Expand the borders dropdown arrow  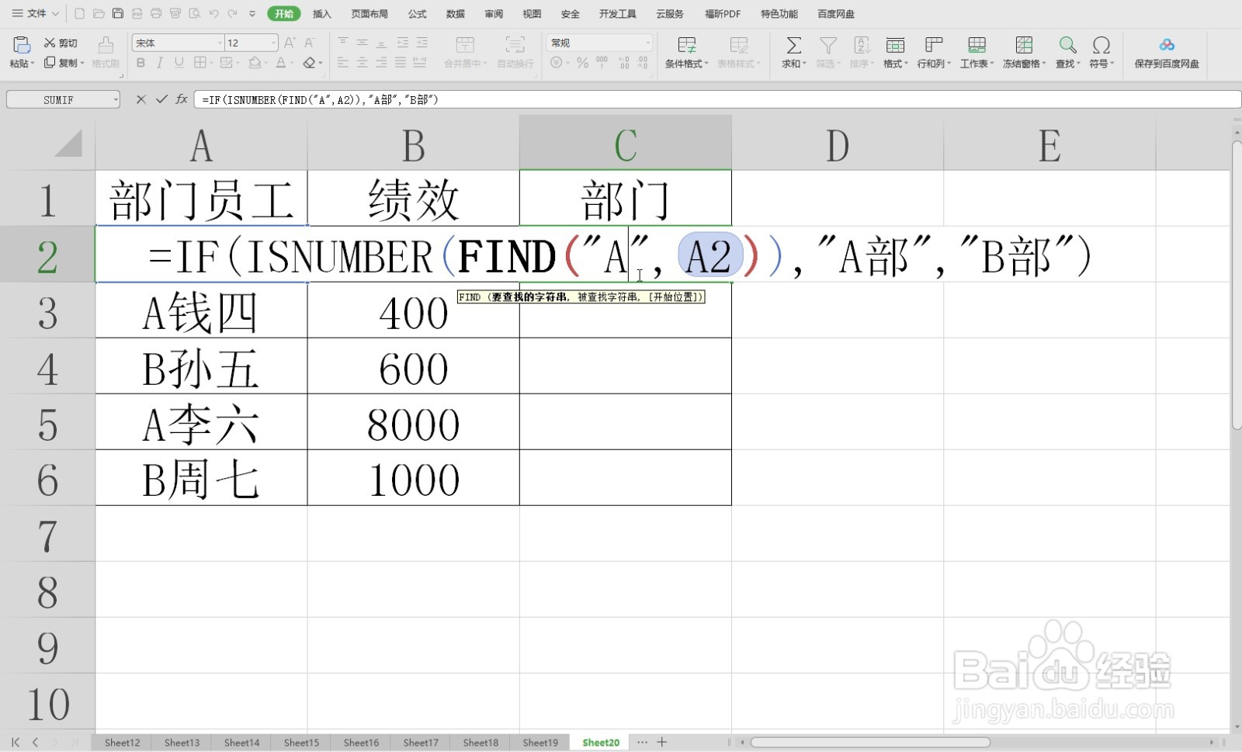point(212,63)
